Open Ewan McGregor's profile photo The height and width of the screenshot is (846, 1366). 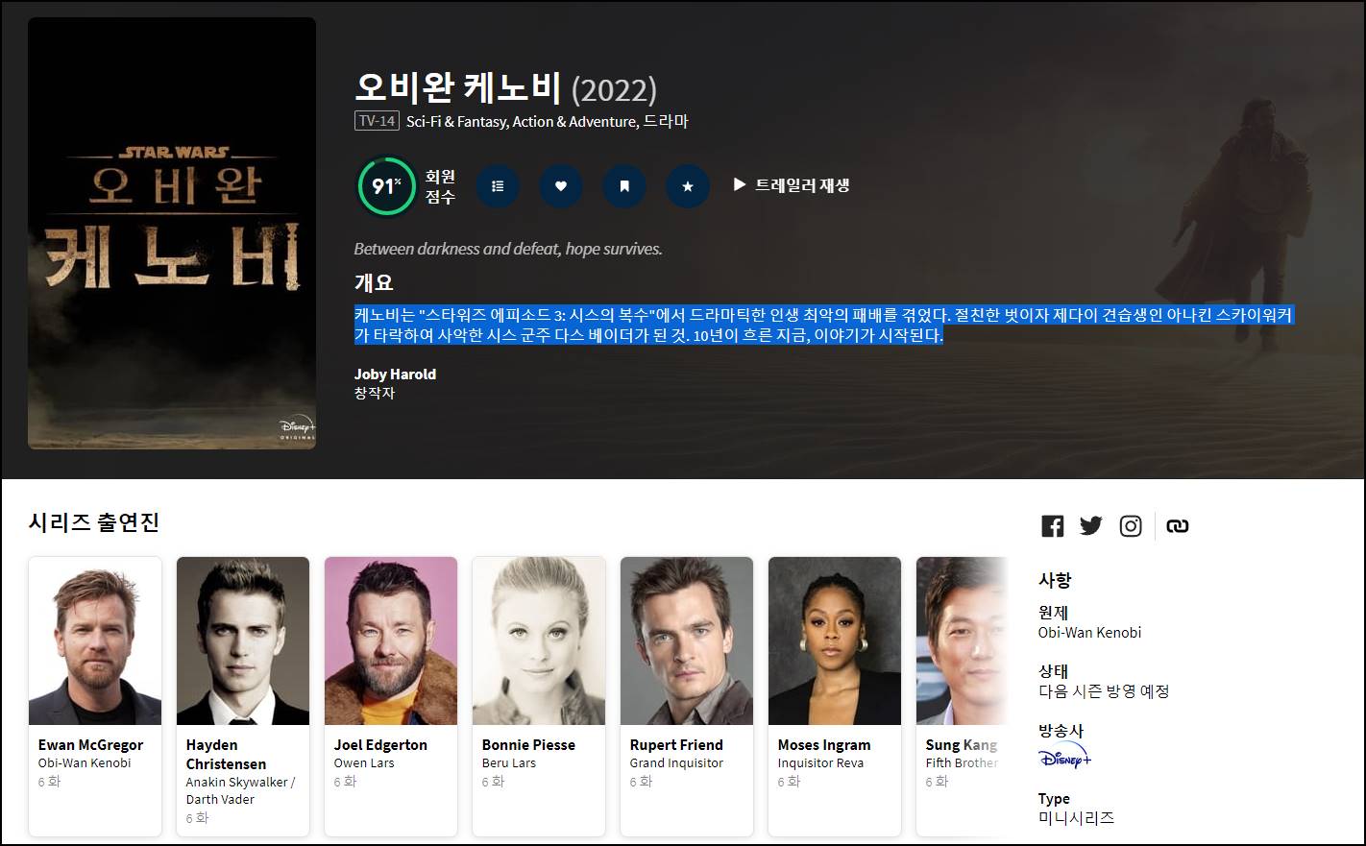[95, 641]
